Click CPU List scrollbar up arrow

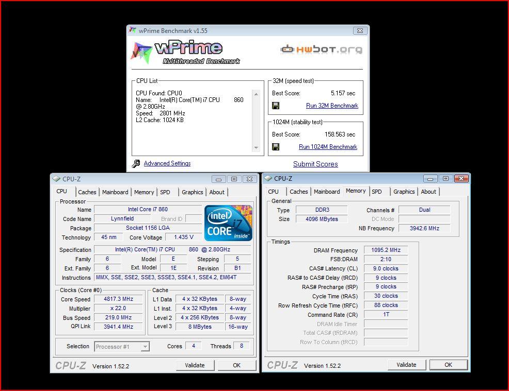tap(256, 94)
